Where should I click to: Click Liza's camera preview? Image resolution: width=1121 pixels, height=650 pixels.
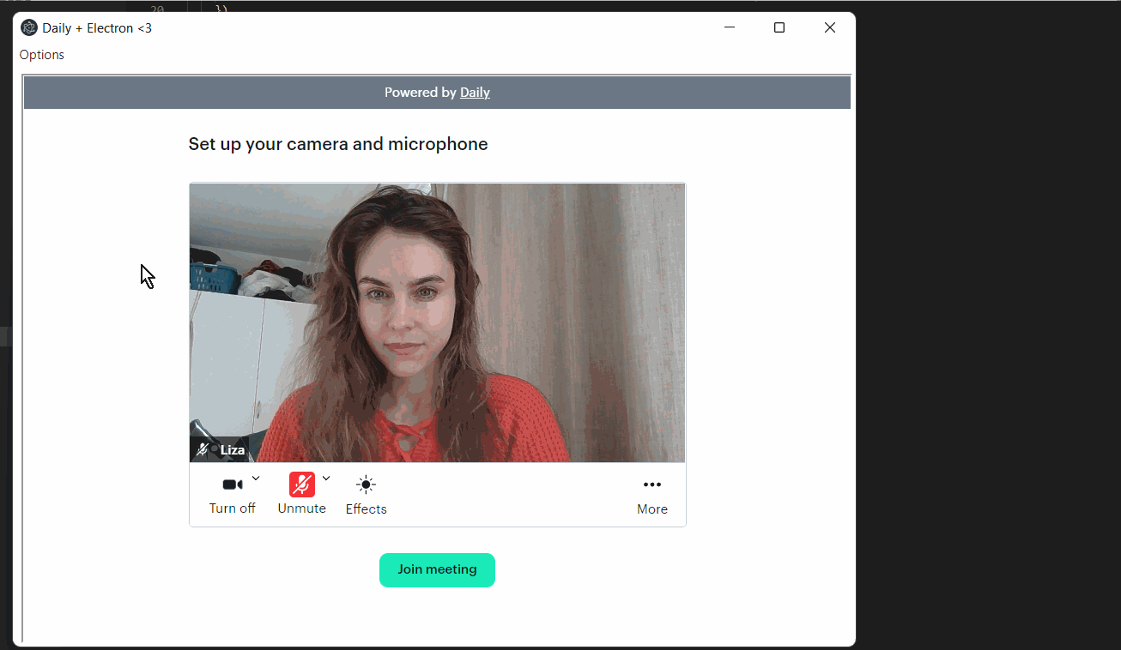(x=437, y=322)
